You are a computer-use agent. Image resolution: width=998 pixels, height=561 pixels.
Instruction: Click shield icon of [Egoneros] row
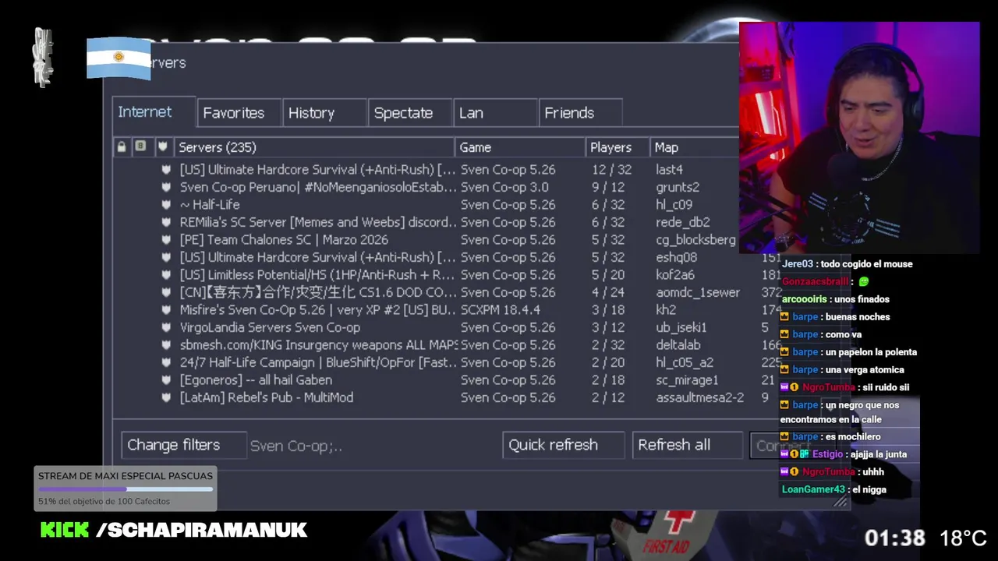(x=165, y=379)
